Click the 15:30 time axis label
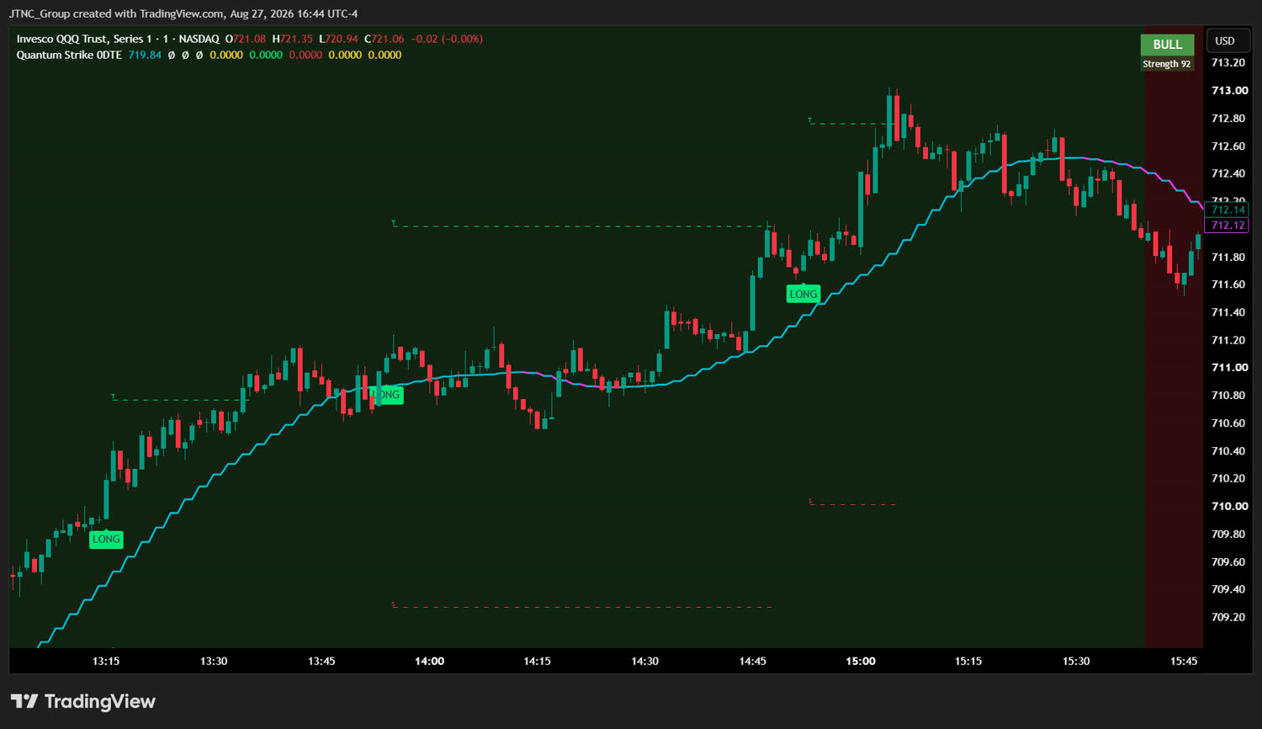Screen dimensions: 1262x729 coord(1076,661)
